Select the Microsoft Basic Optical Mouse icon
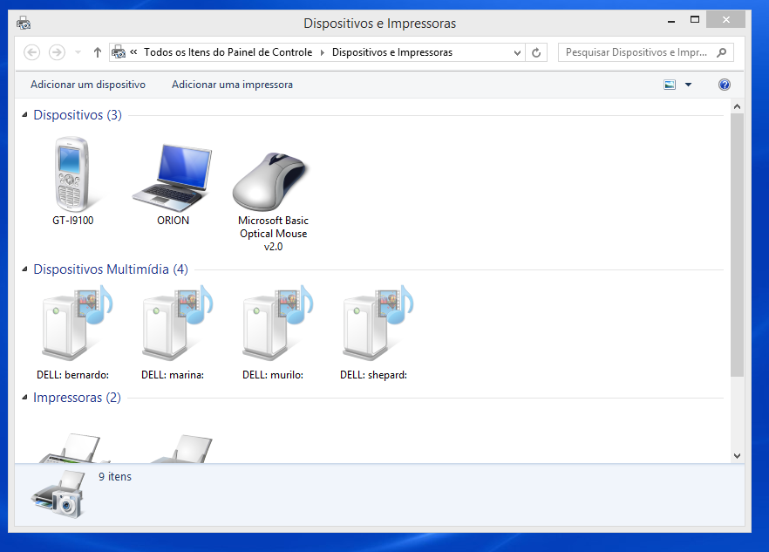 tap(272, 181)
